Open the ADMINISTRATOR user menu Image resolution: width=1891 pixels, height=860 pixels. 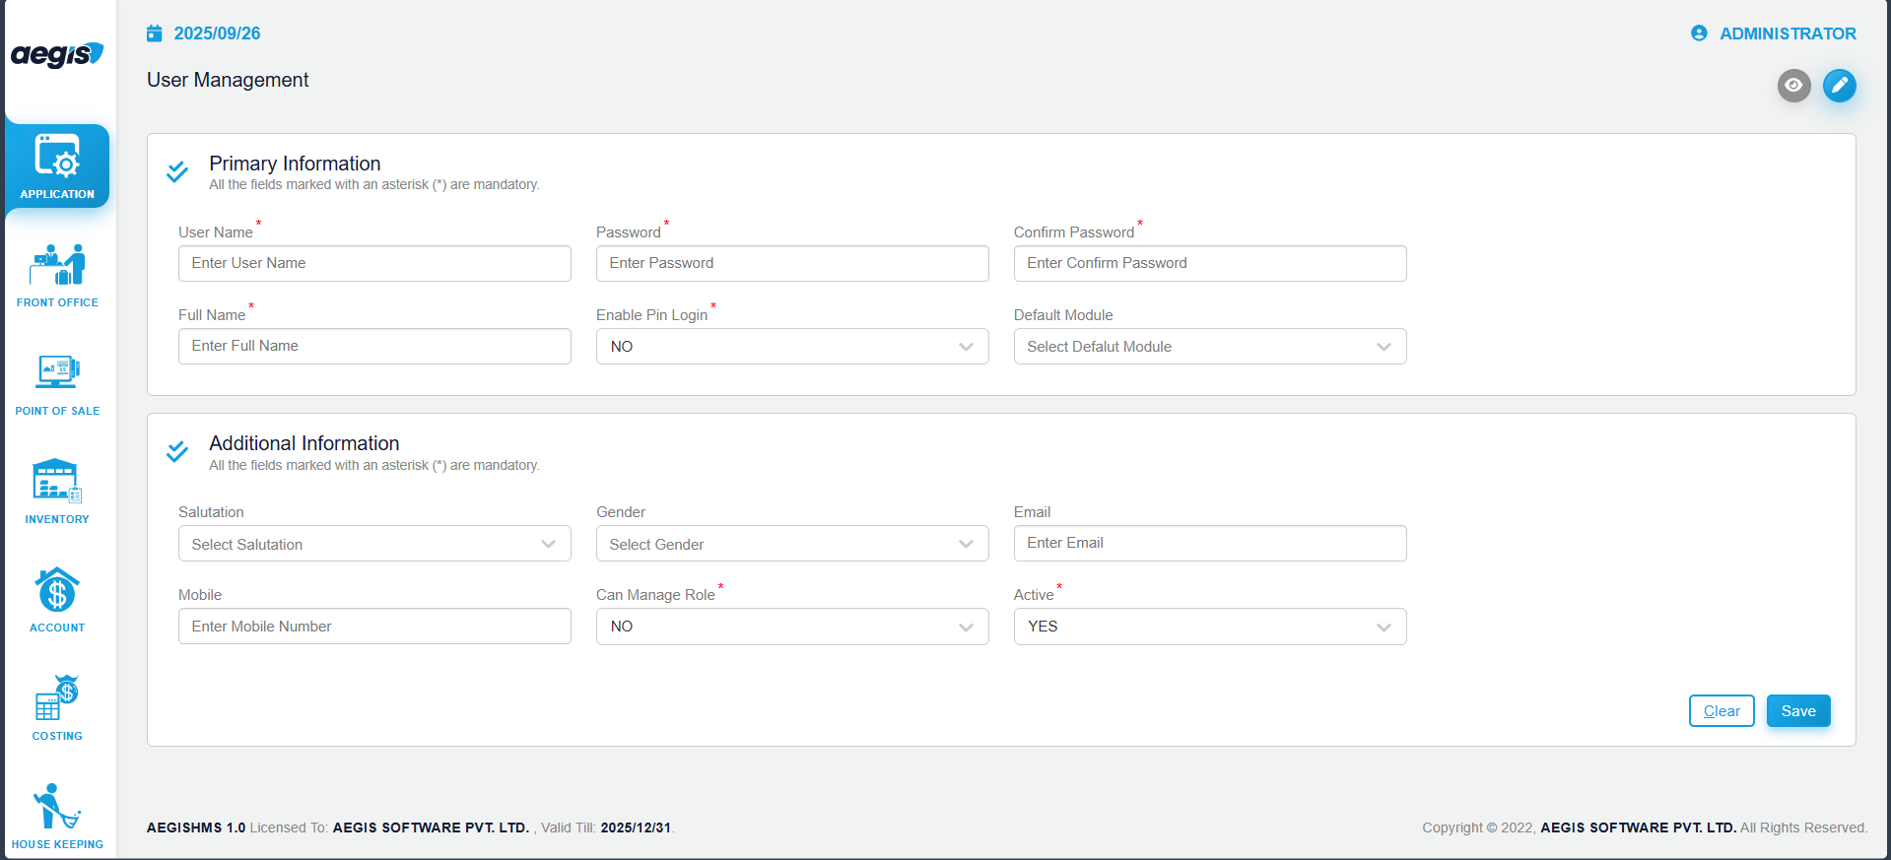click(x=1774, y=33)
